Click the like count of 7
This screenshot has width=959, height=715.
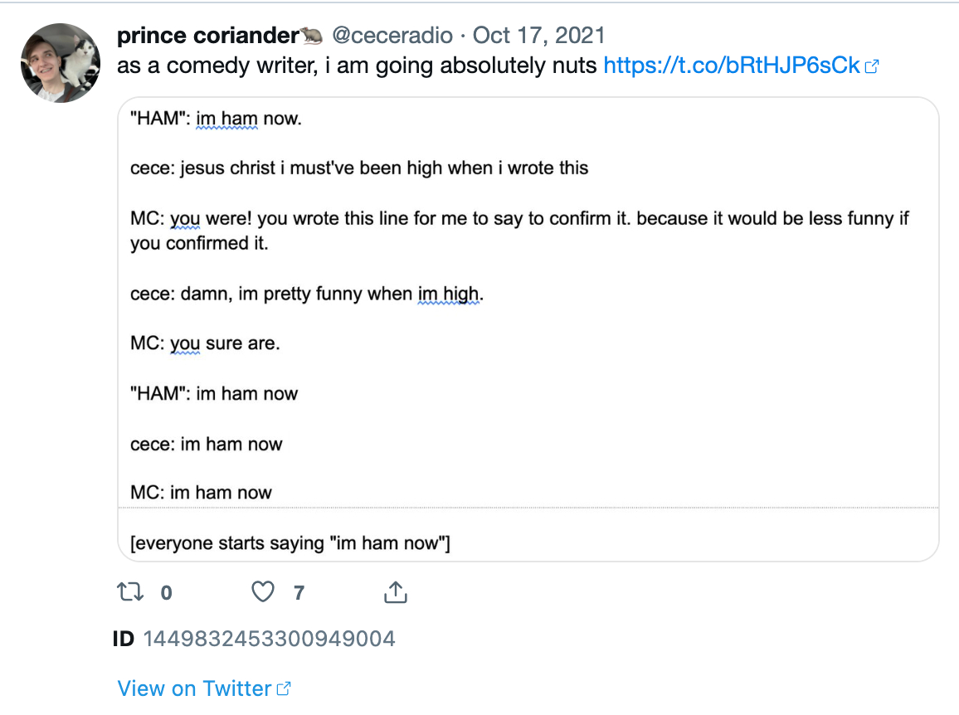[299, 593]
